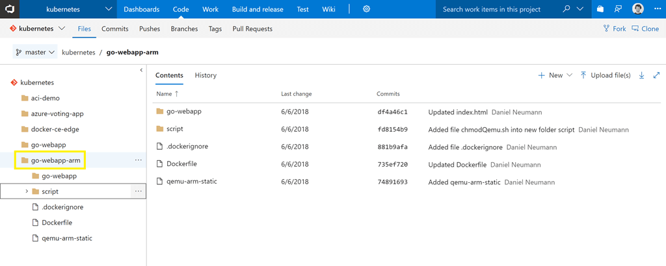The image size is (666, 266).
Task: Enter full screen mode icon
Action: 656,75
